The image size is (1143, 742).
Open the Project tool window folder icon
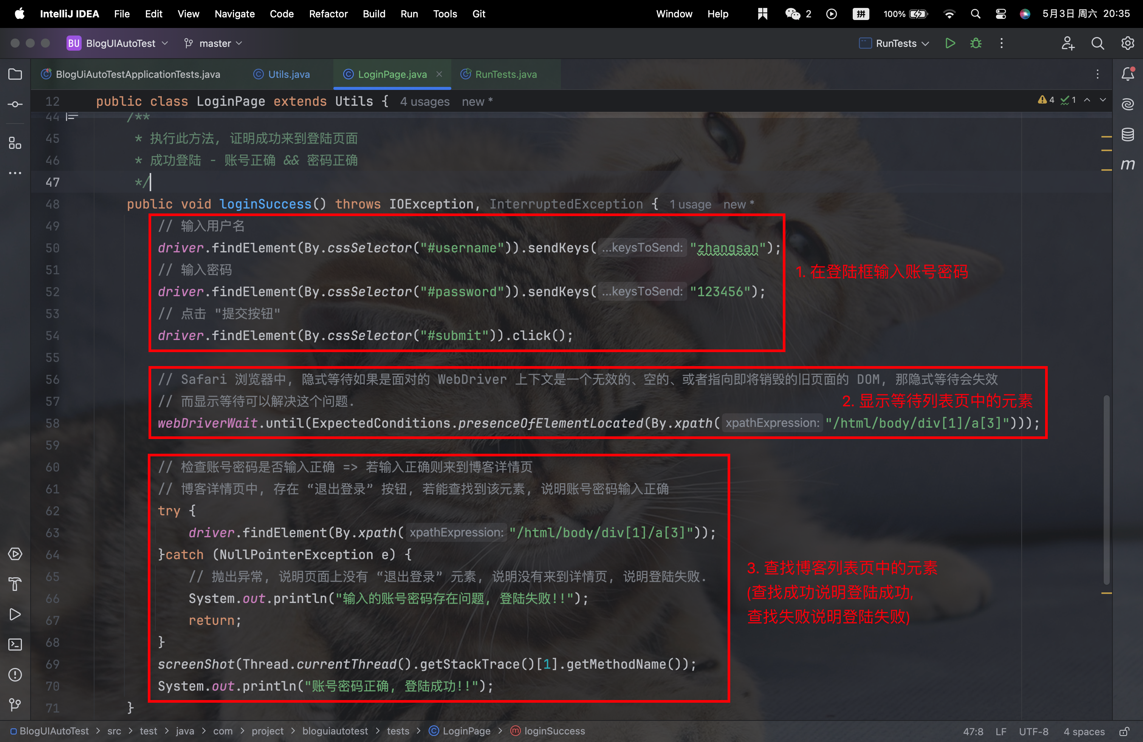[x=15, y=74]
